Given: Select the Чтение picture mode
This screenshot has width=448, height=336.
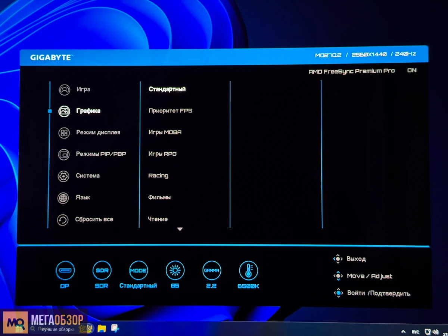Looking at the screenshot, I should click(158, 219).
